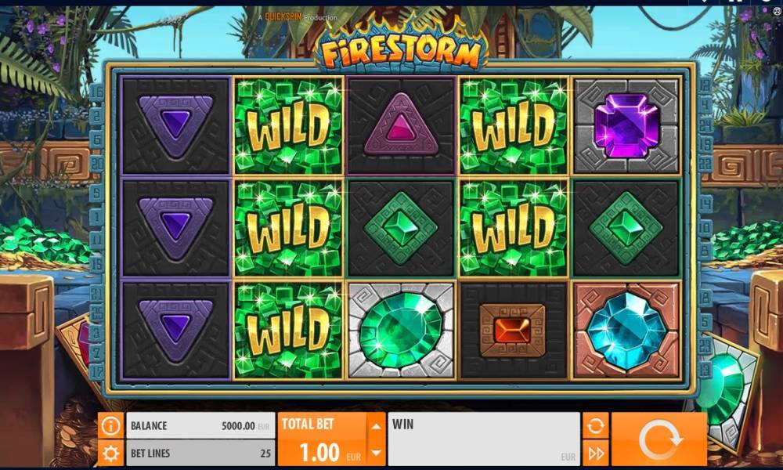Click the Total Bet 1.00 EUR panel

(x=322, y=439)
